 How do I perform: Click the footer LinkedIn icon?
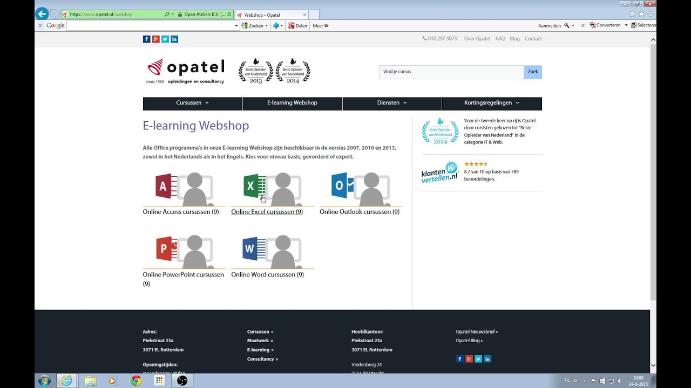487,359
